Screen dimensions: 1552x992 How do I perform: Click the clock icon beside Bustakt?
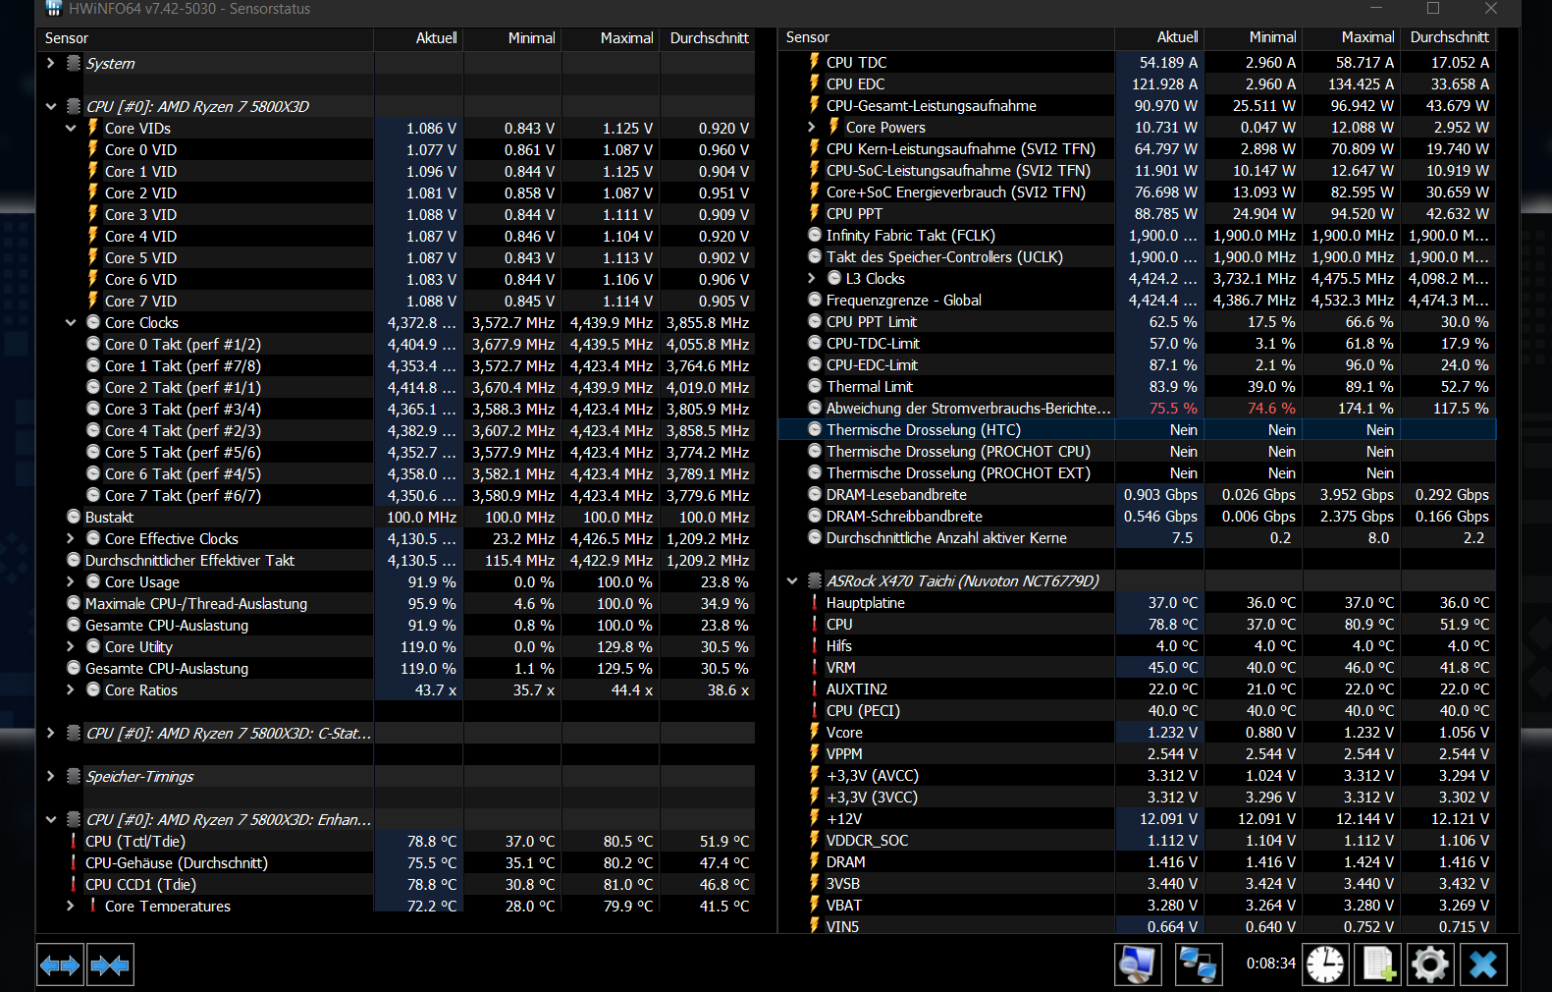[x=74, y=517]
